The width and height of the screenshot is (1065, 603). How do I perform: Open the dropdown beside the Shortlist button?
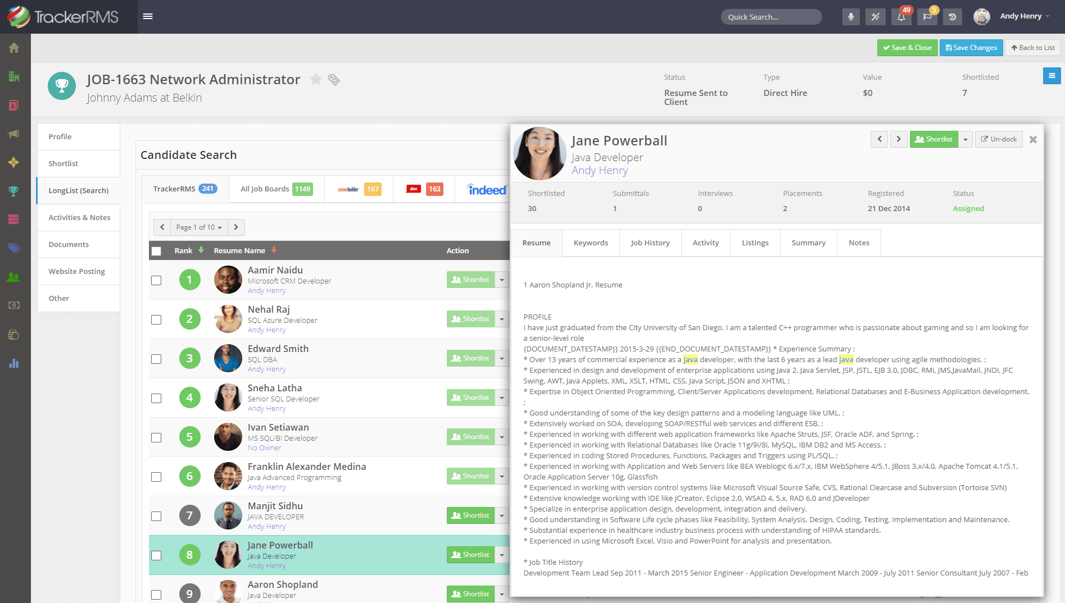pos(965,139)
